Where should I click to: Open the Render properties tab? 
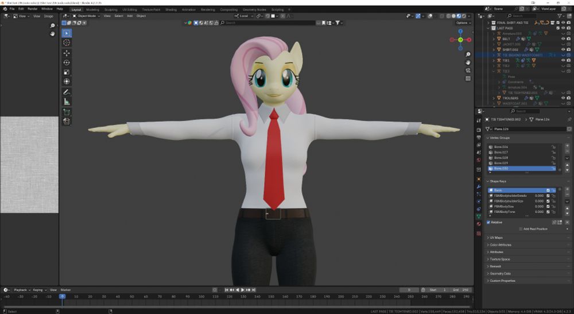pyautogui.click(x=479, y=130)
